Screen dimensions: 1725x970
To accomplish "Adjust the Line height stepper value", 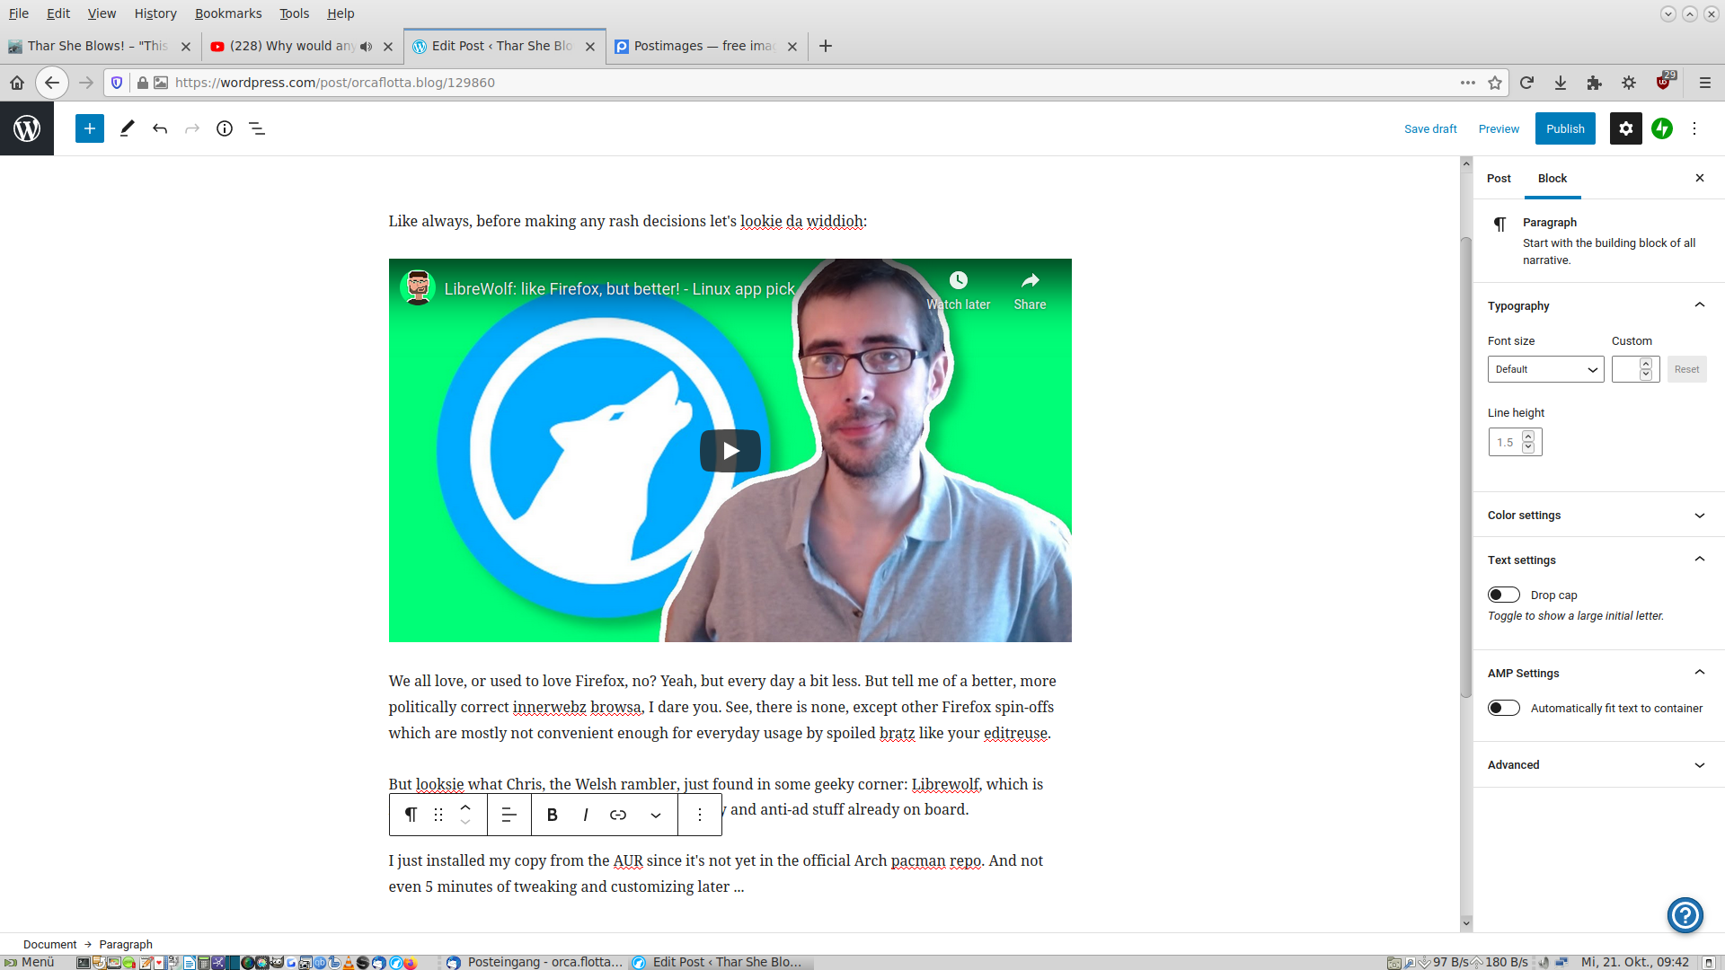I will [x=1528, y=442].
